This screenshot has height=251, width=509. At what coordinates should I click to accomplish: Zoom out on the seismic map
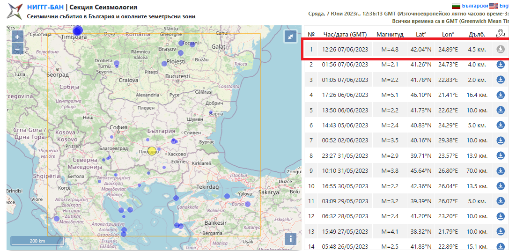coord(17,48)
